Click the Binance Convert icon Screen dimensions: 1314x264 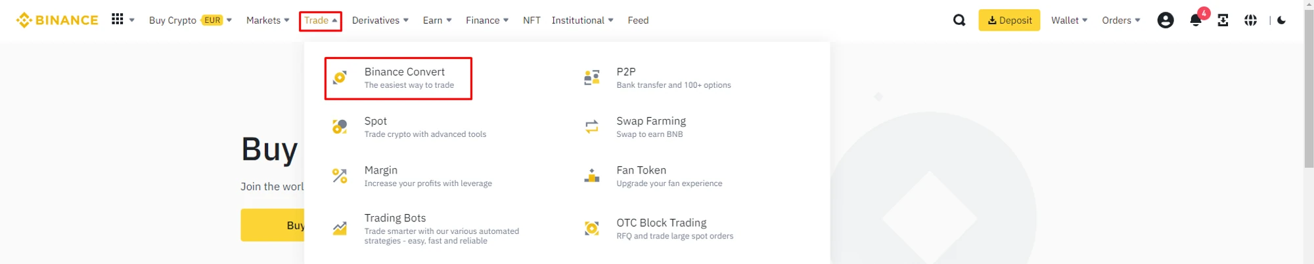(340, 78)
